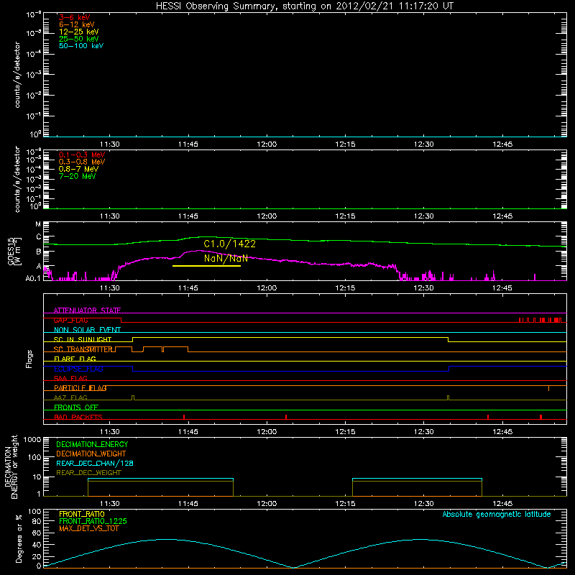Select the ECLIPSE_FLAG label
The image size is (575, 575).
(x=78, y=369)
